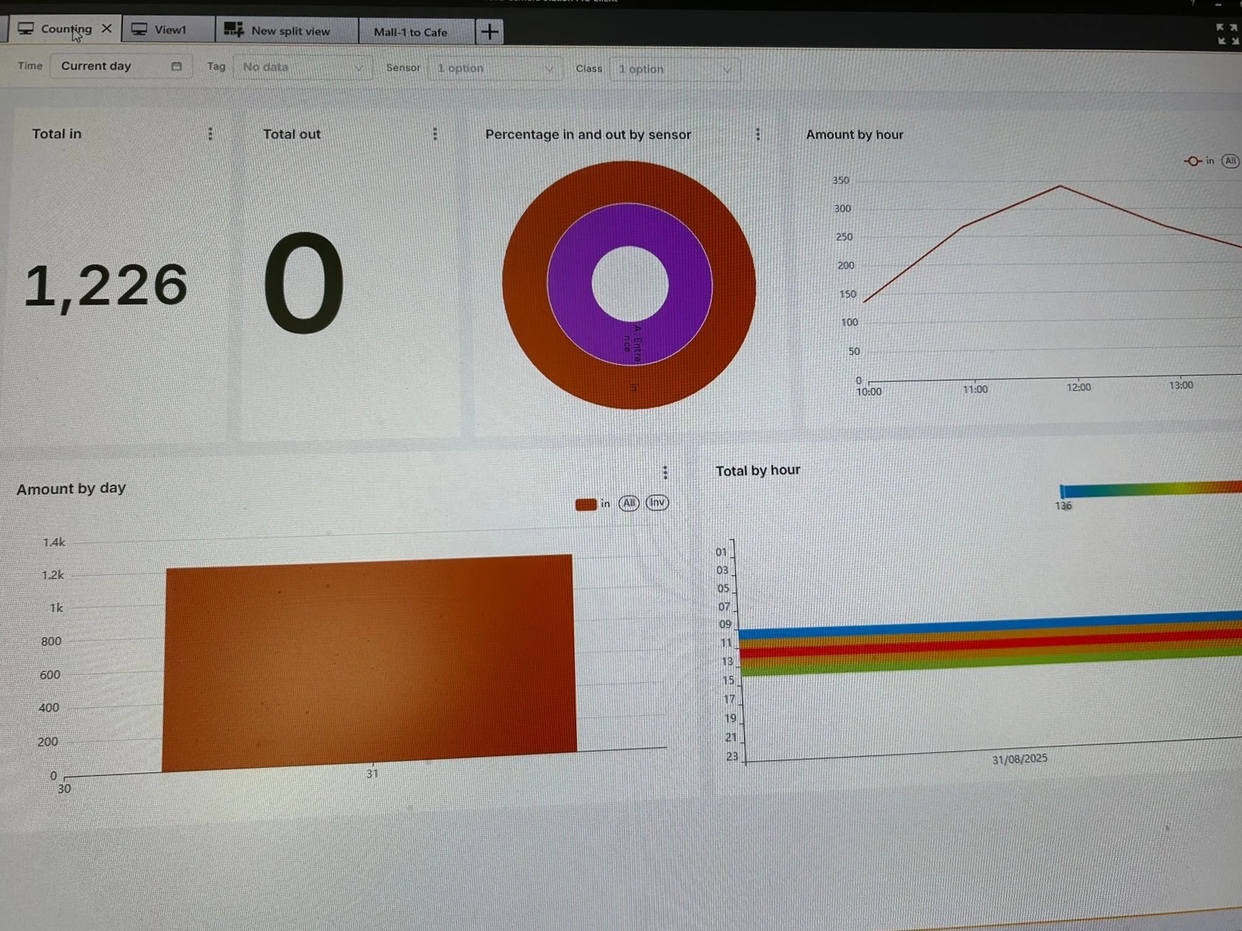Toggle All in Amount by hour legend

coord(1230,161)
